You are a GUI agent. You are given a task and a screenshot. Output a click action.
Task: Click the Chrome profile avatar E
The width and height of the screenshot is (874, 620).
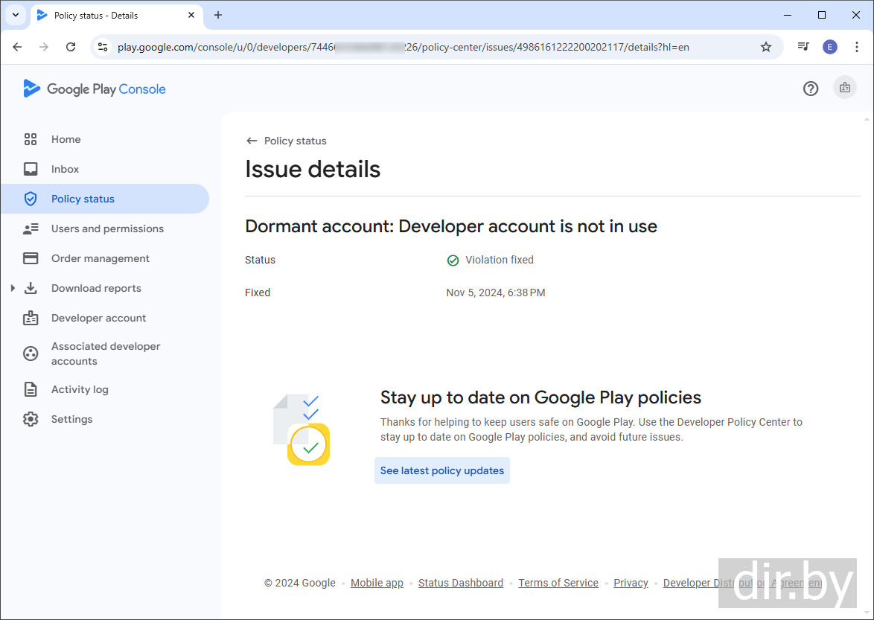(x=829, y=47)
